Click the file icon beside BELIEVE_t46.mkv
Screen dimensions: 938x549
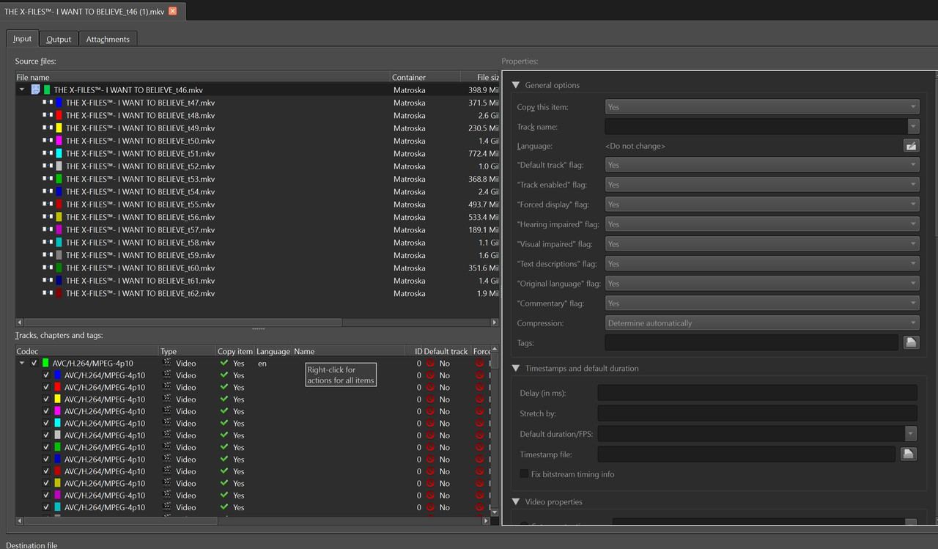click(x=34, y=89)
